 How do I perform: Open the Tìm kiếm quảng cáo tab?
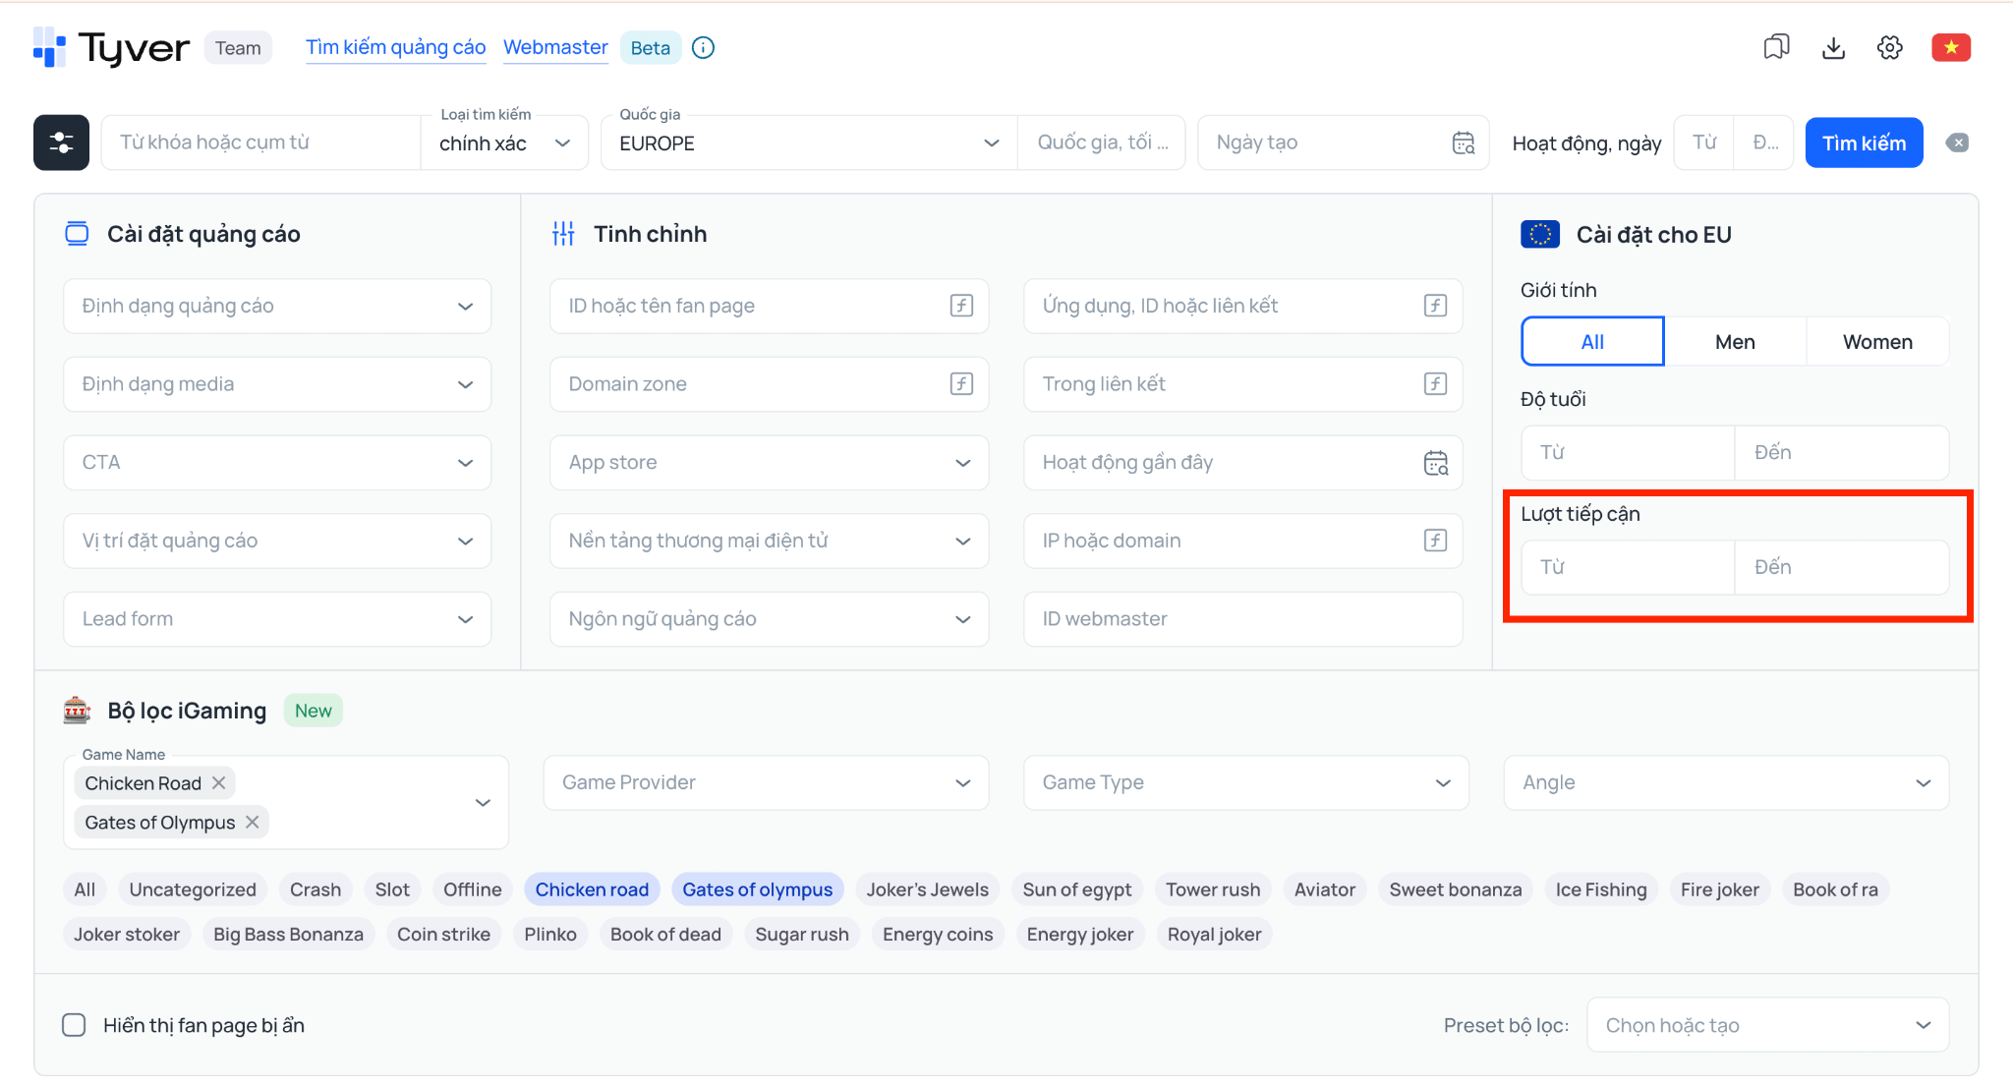395,47
